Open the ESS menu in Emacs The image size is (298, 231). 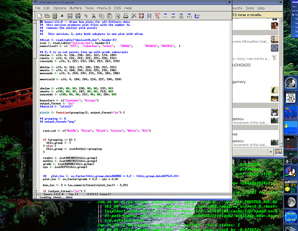[x=117, y=8]
